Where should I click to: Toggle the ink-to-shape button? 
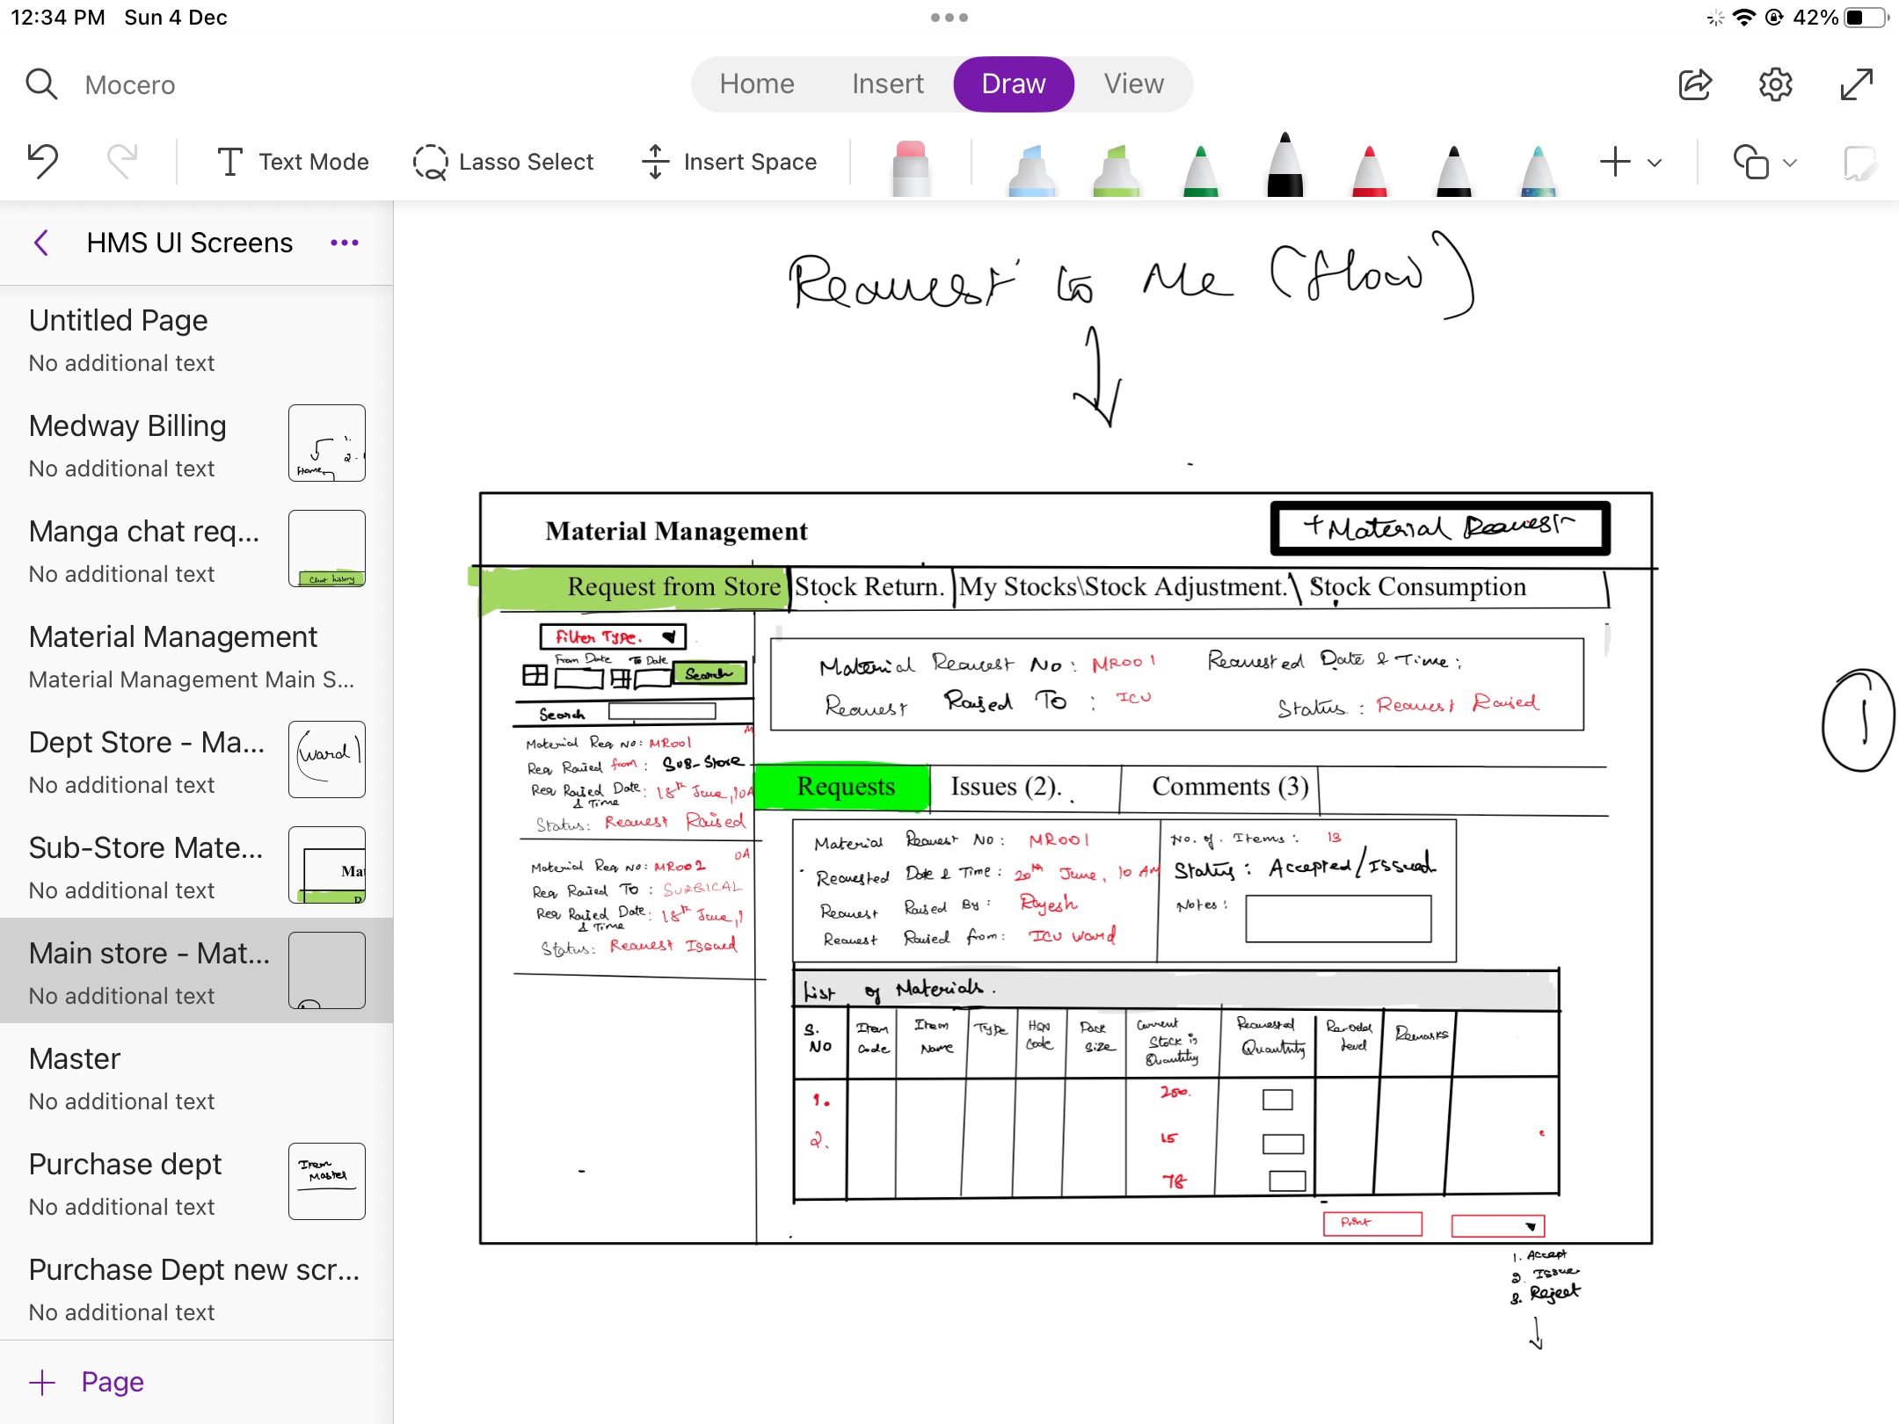point(1859,162)
